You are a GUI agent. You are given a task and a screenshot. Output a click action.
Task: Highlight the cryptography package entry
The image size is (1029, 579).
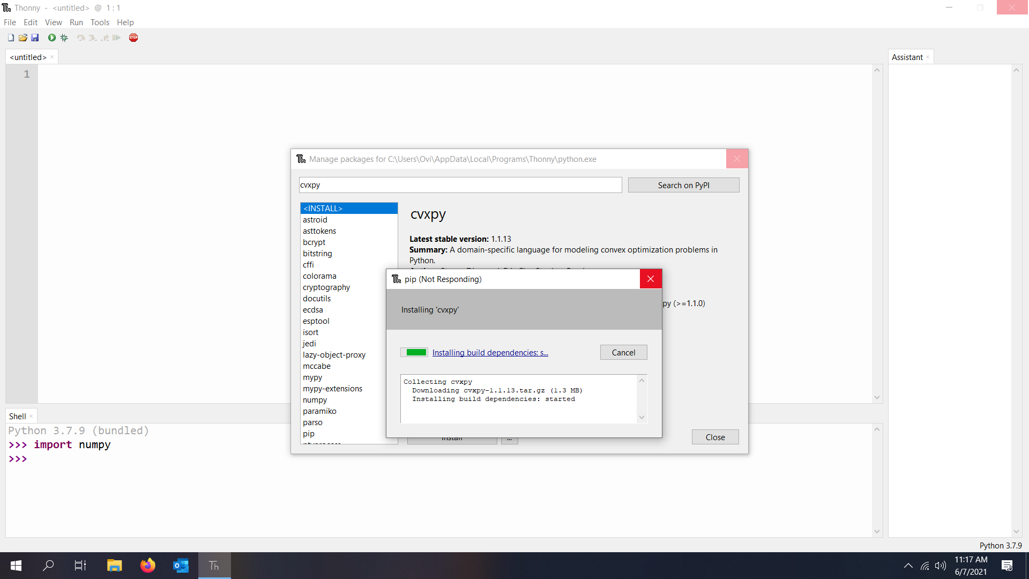326,287
